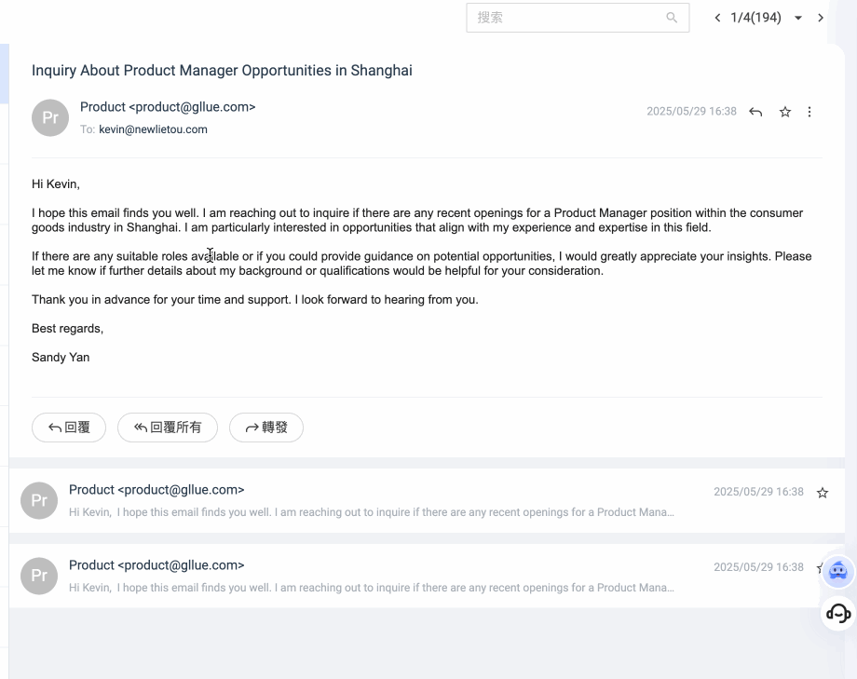Image resolution: width=857 pixels, height=679 pixels.
Task: Go to previous email with left chevron
Action: [717, 18]
